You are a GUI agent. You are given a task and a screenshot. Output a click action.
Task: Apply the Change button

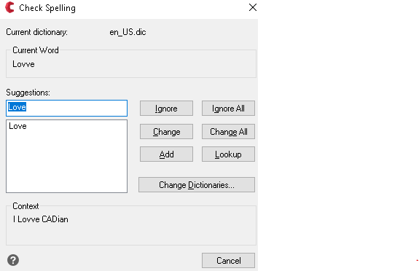tap(166, 131)
